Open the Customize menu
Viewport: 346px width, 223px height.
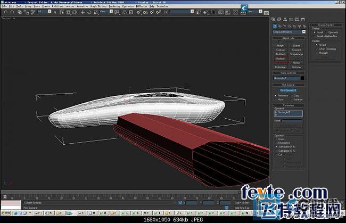128,6
